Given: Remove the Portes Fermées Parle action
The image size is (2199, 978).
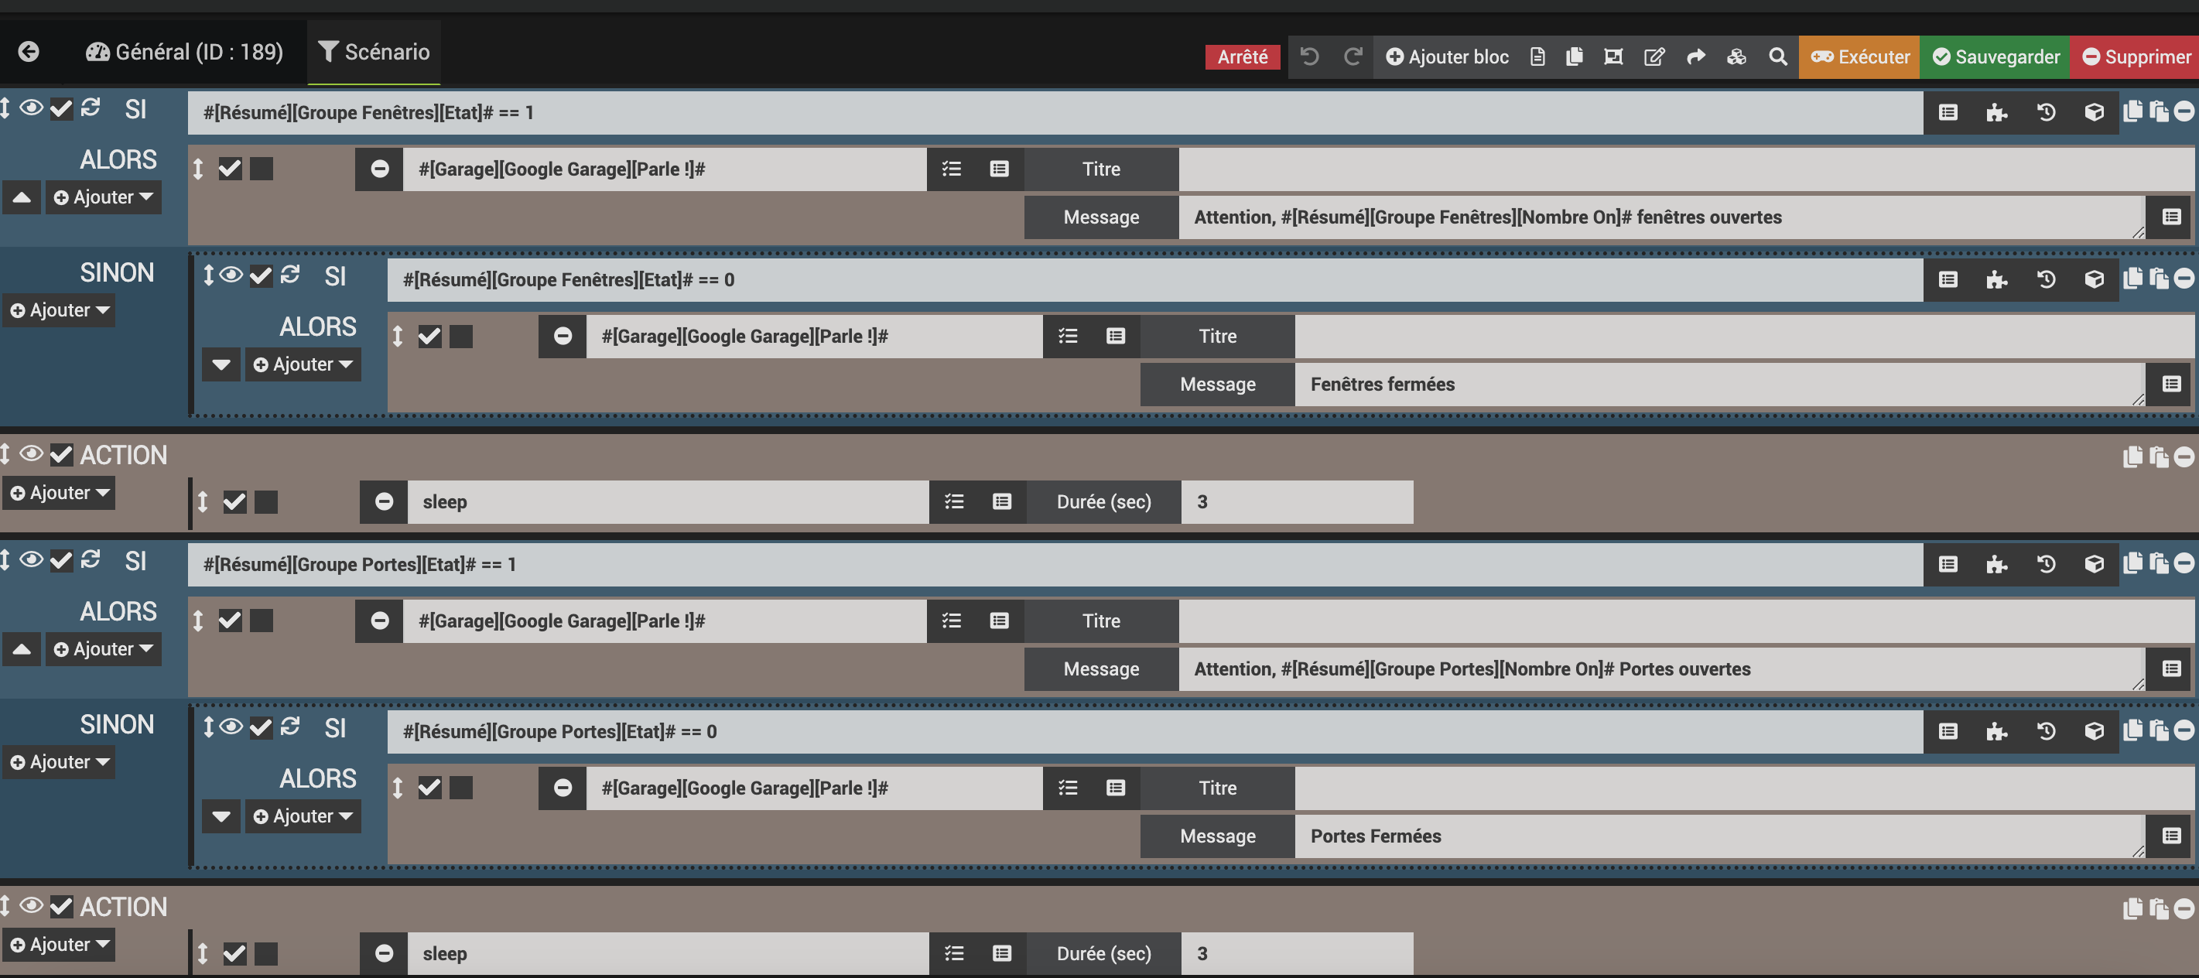Looking at the screenshot, I should click(563, 788).
